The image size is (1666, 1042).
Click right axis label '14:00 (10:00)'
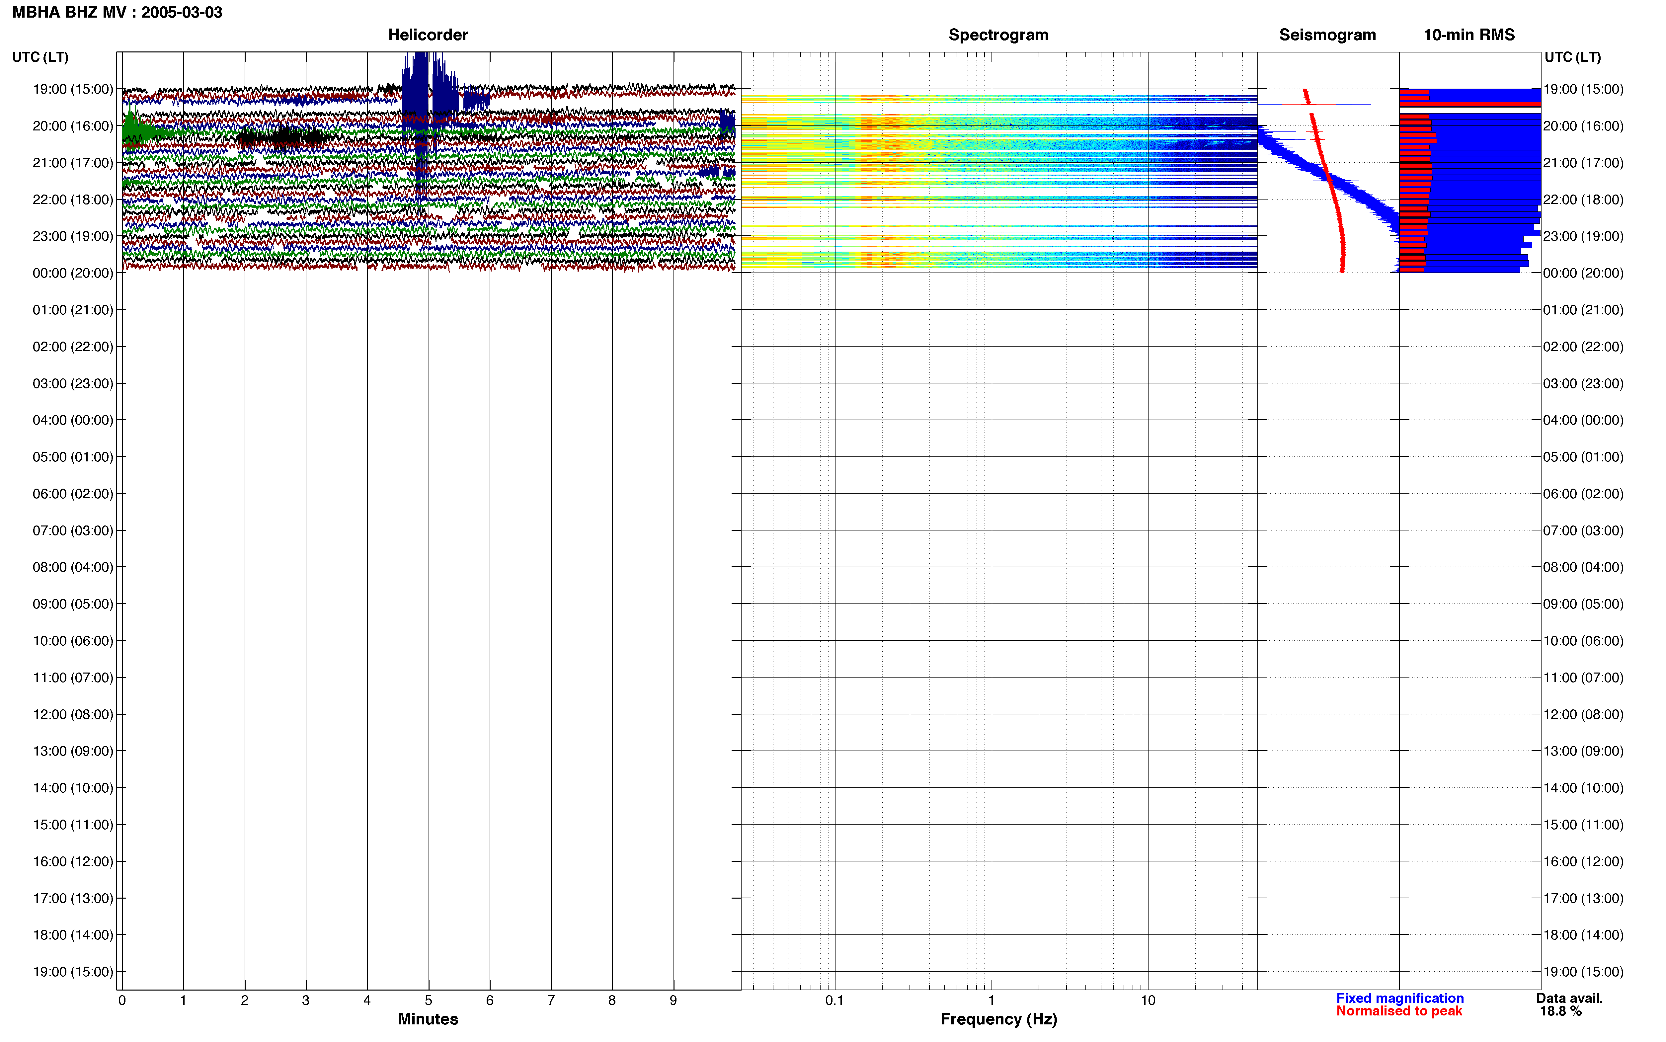coord(1583,788)
